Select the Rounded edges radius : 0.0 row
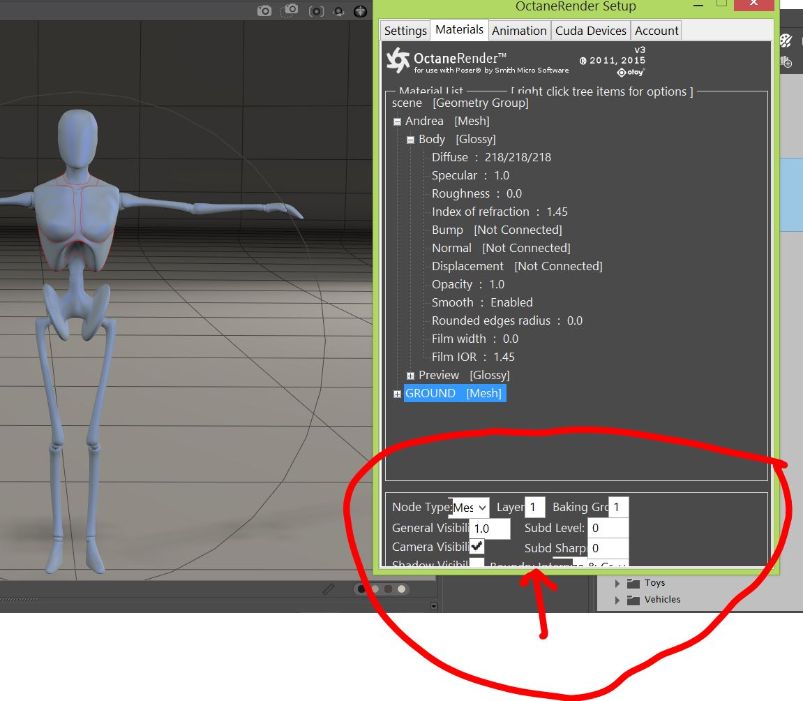Screen dimensions: 803x701 [x=507, y=320]
